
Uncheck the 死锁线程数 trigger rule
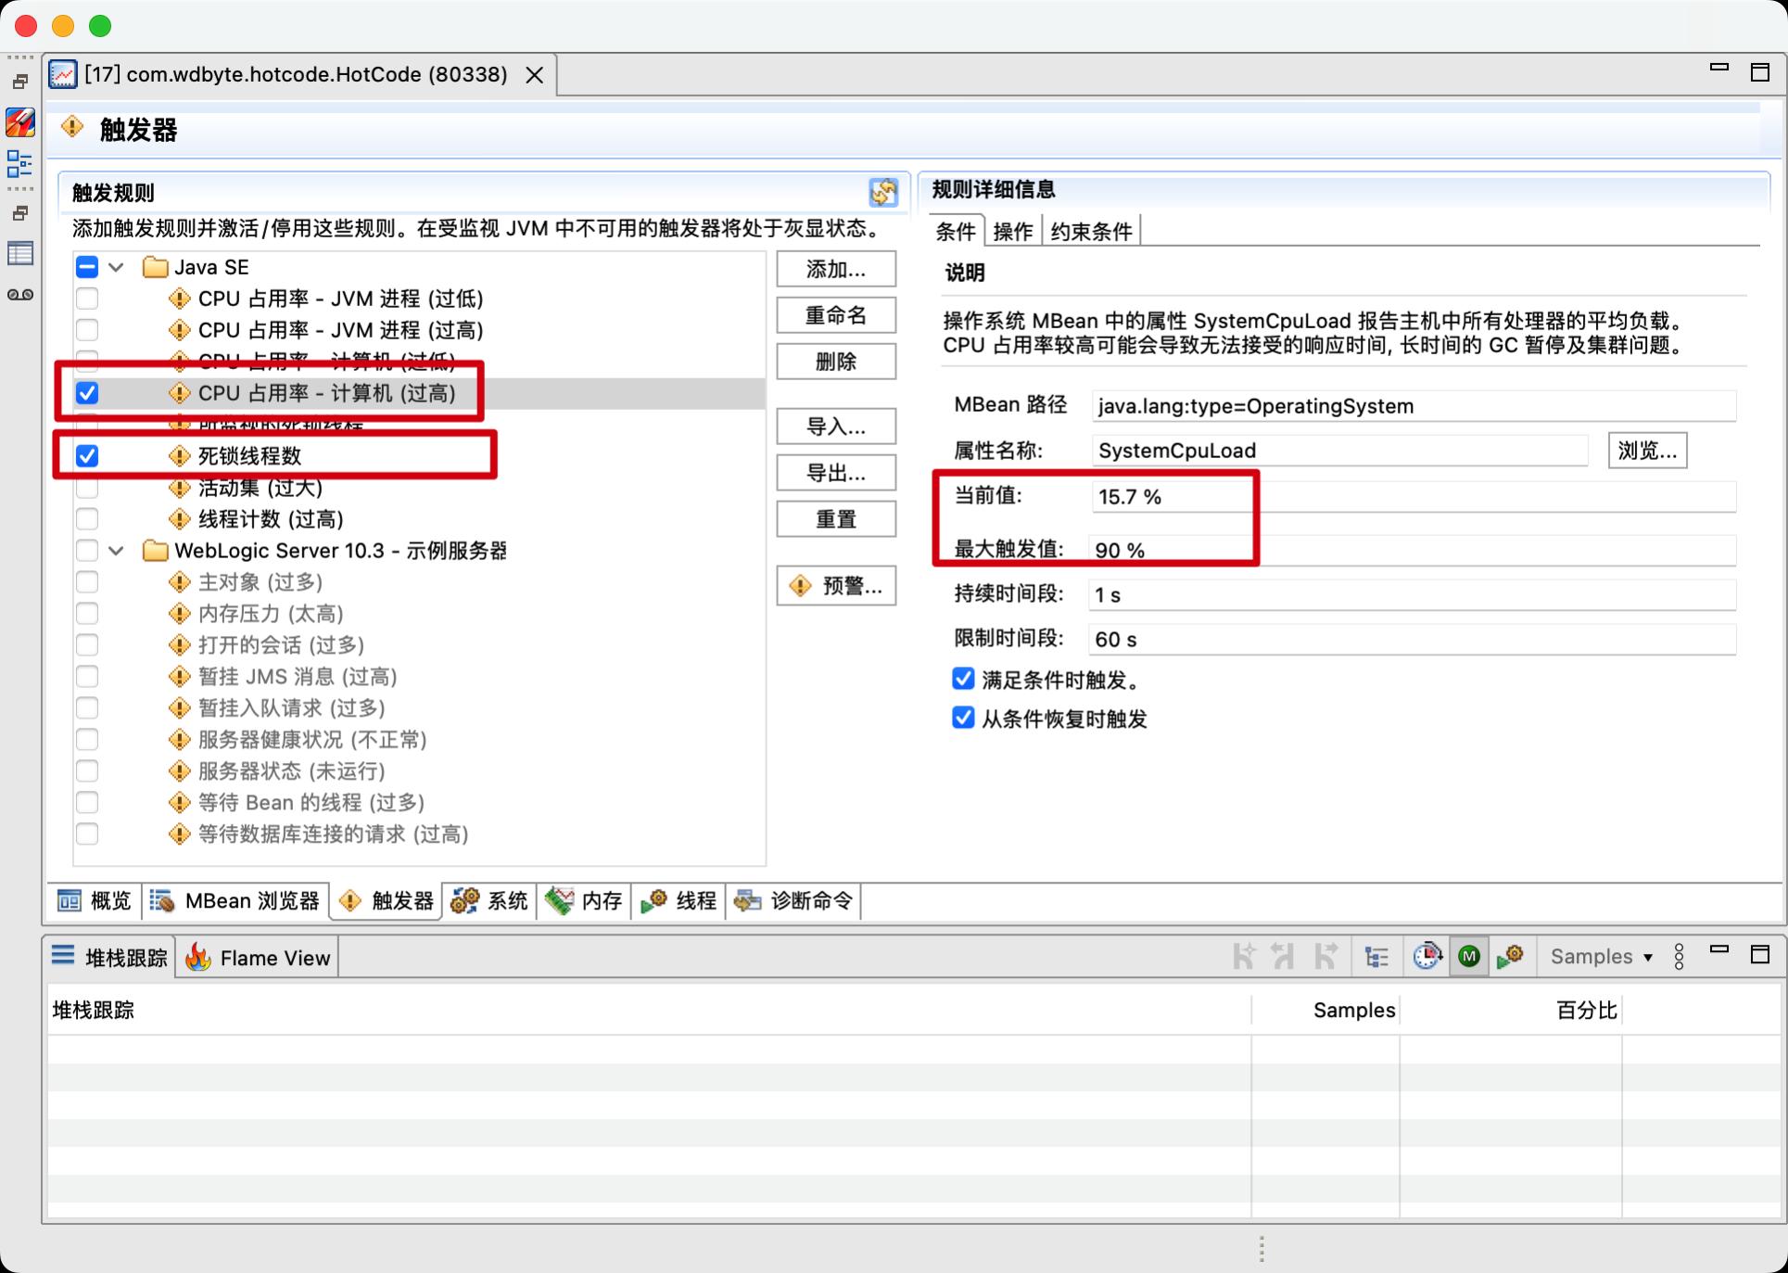(x=87, y=456)
